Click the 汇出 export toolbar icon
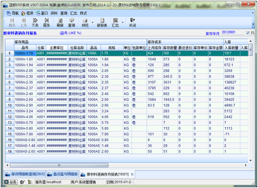The width and height of the screenshot is (258, 188). (x=115, y=23)
